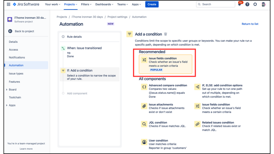Click the Add a condition header filter icon

pos(130,34)
